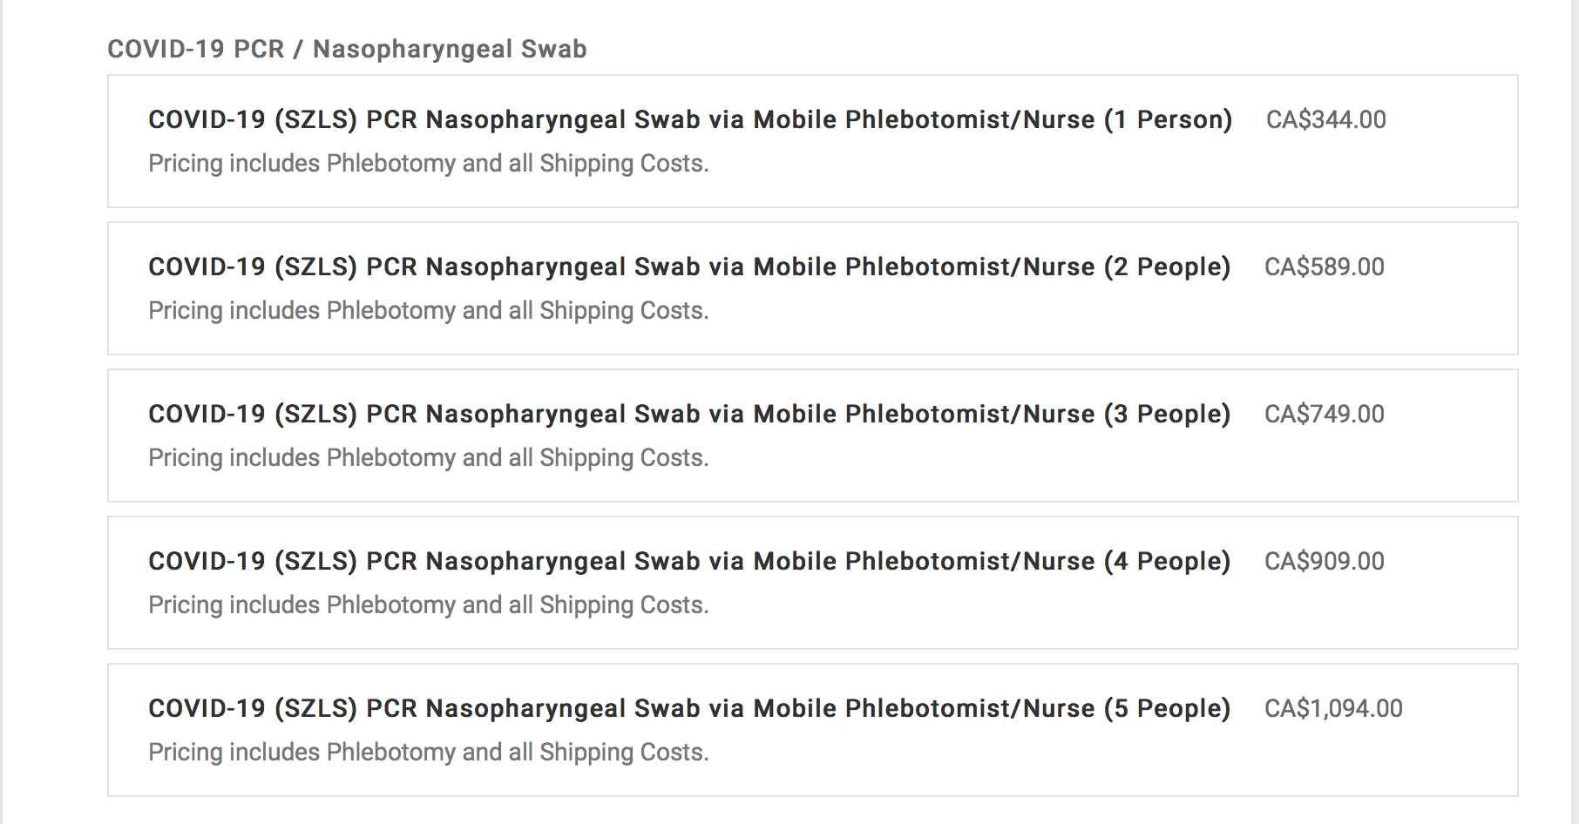This screenshot has width=1579, height=824.
Task: Open the 3 People swab service title
Action: point(688,414)
